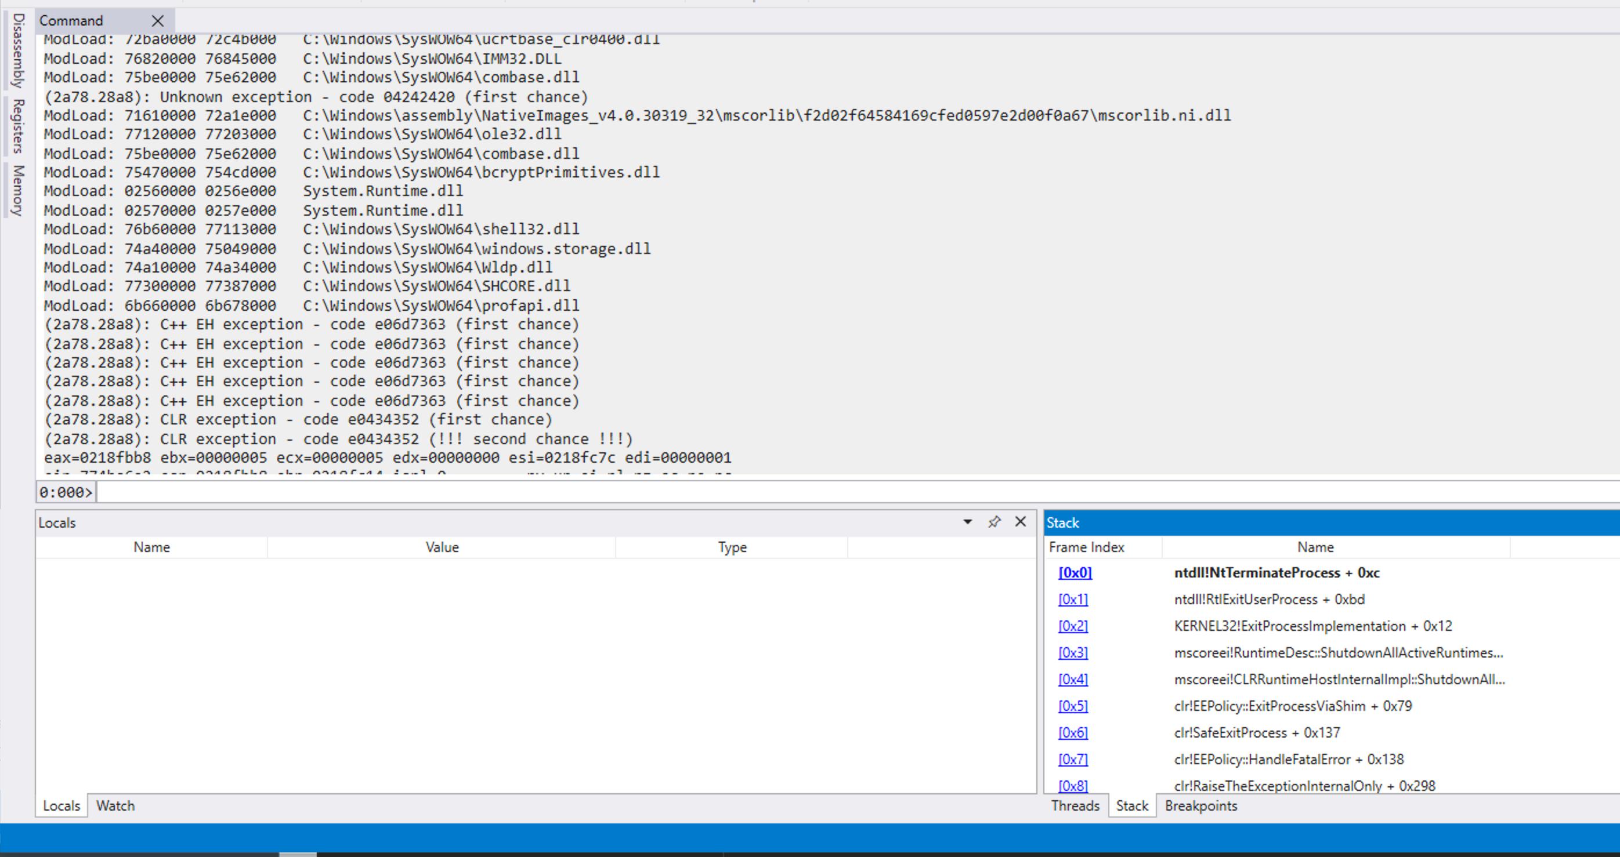Viewport: 1620px width, 857px height.
Task: Open stack frame 0x8 link
Action: [1072, 786]
